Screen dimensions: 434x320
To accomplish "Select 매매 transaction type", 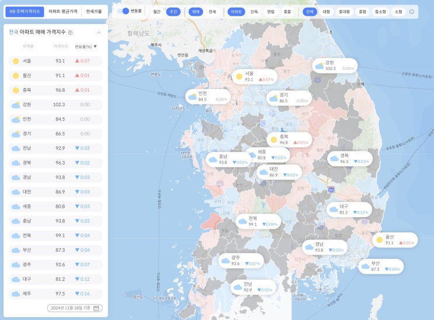I will (196, 12).
